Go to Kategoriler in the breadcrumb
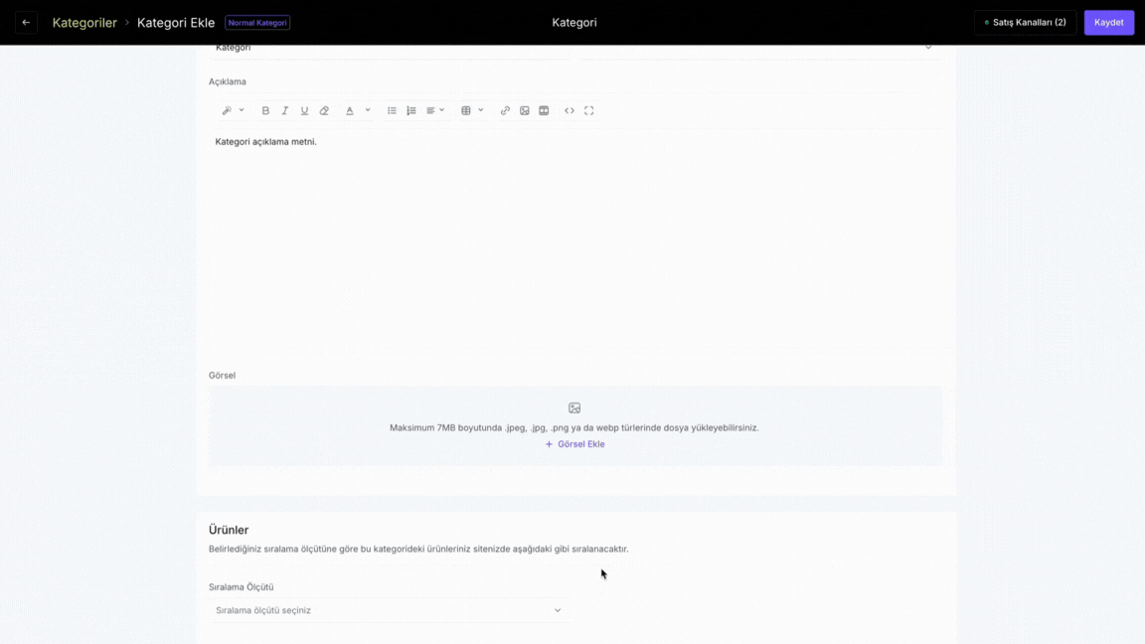The height and width of the screenshot is (644, 1145). 84,23
